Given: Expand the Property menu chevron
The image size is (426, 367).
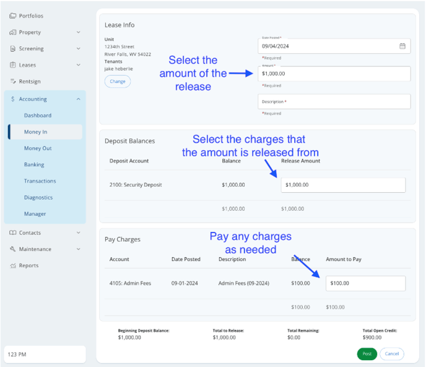Looking at the screenshot, I should (x=78, y=32).
